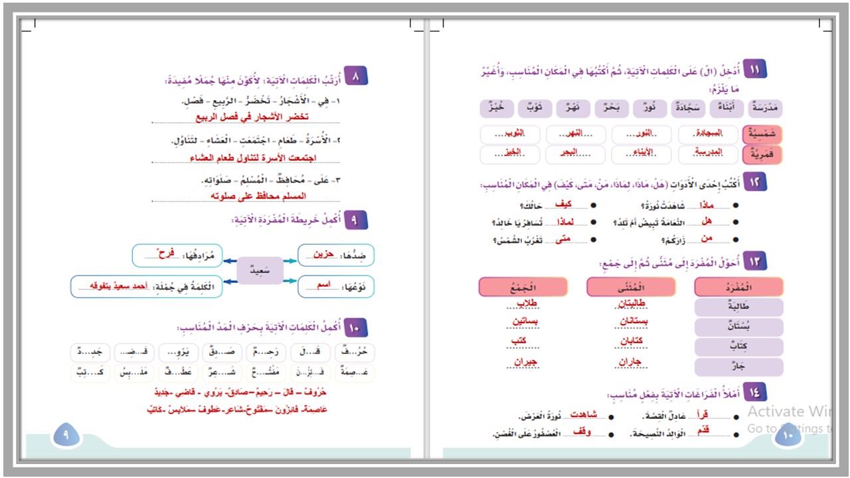This screenshot has width=850, height=478.
Task: Click the plural answer 'جيران'
Action: tap(525, 362)
